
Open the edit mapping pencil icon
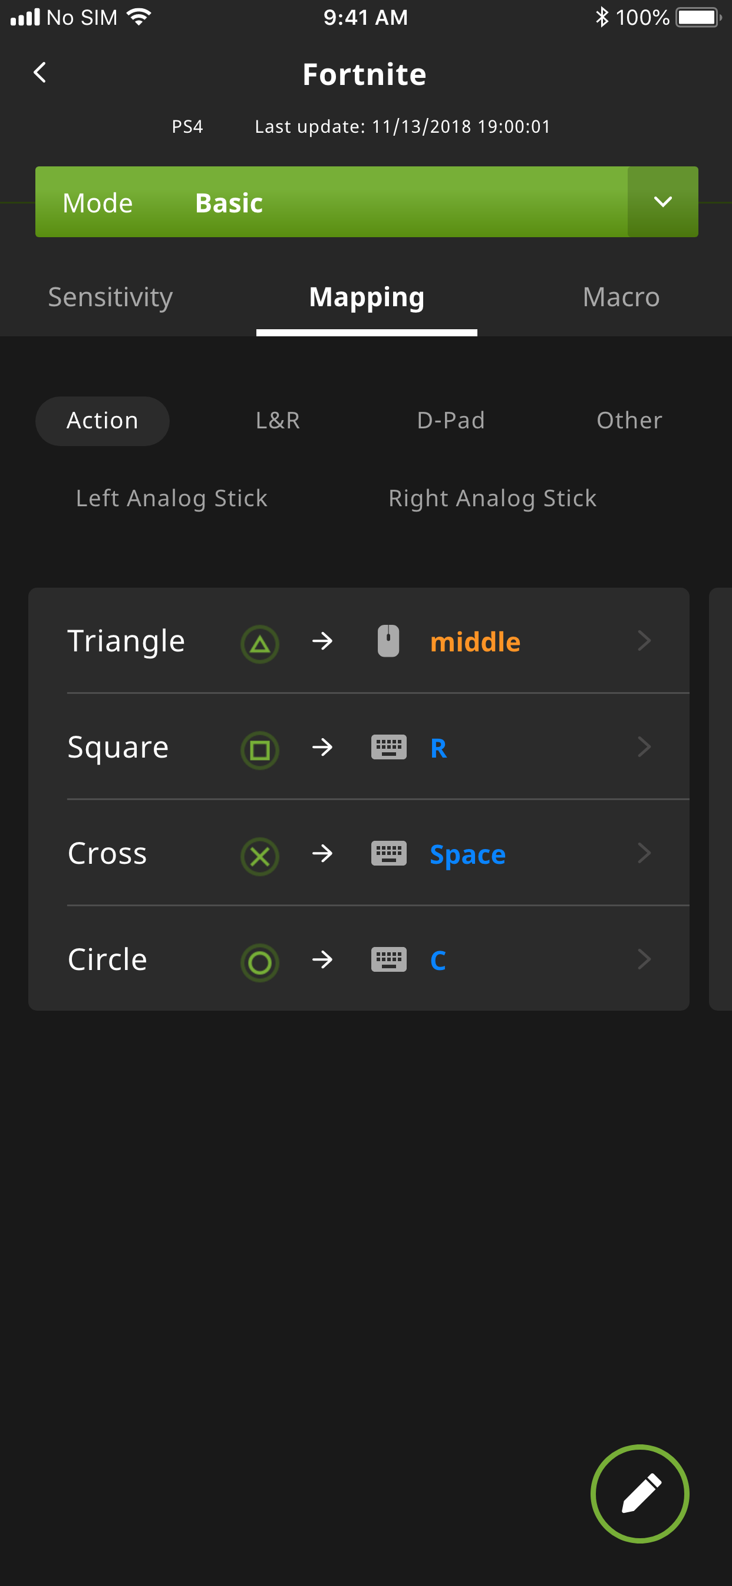639,1495
